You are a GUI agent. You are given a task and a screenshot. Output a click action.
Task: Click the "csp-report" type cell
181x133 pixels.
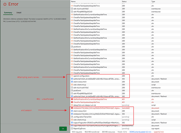155,128
